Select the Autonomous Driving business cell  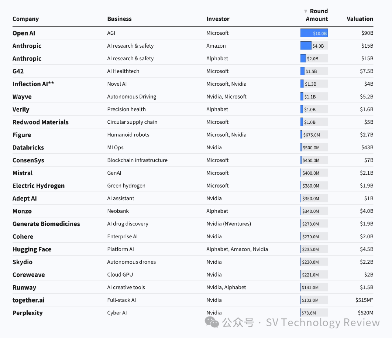coord(132,97)
